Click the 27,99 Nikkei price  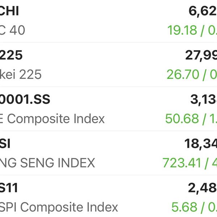tap(201, 55)
